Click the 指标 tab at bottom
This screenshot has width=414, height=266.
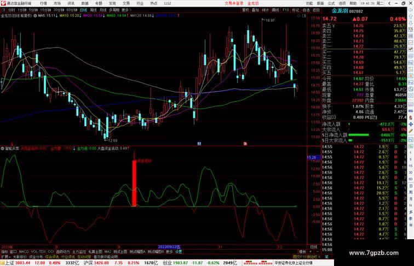pos(4,252)
